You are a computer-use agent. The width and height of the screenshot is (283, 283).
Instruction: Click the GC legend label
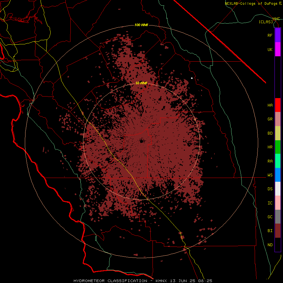[270, 217]
